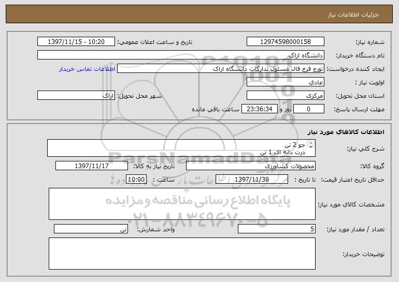Click the label تاریخ نیاز به کالا
Viewport: 399px width, 282px height.
click(154, 167)
